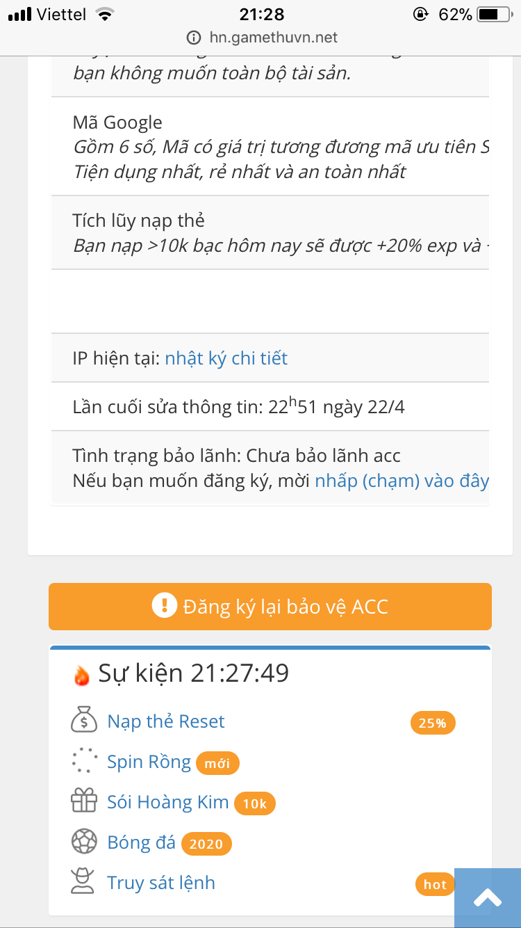Open the Nạp thẻ Reset event
Viewport: 521px width, 928px height.
(166, 721)
